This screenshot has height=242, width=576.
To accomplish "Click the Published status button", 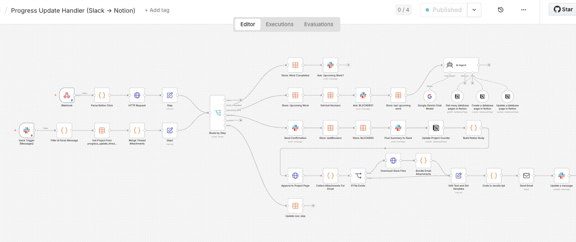I will click(x=444, y=10).
